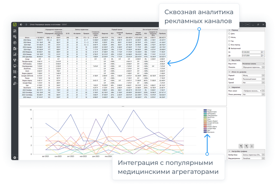
Task: Select the 2023 Август table row
Action: click(x=93, y=97)
